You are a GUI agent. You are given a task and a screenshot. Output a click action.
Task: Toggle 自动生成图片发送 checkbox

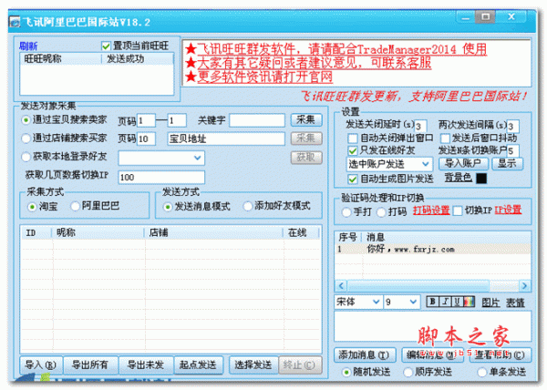352,180
